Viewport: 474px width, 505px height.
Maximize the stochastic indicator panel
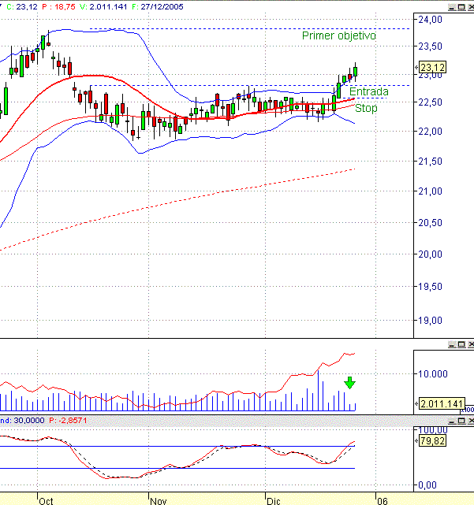pos(461,421)
